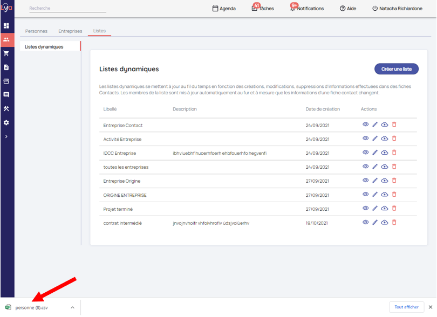Expand the left sidebar with chevron arrow
The height and width of the screenshot is (317, 437).
click(6, 136)
